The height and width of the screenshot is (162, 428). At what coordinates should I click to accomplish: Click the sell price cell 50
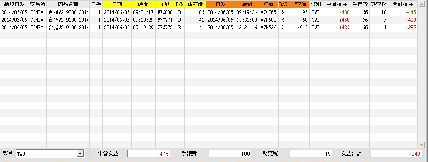pyautogui.click(x=299, y=20)
